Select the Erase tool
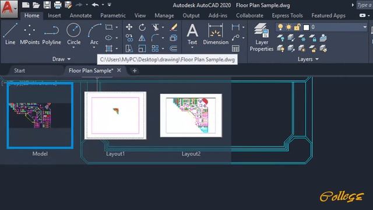The width and height of the screenshot is (373, 210). pos(174,27)
